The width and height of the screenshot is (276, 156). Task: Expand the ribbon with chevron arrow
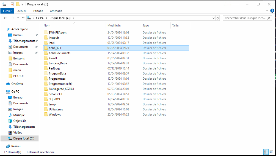tap(267, 11)
